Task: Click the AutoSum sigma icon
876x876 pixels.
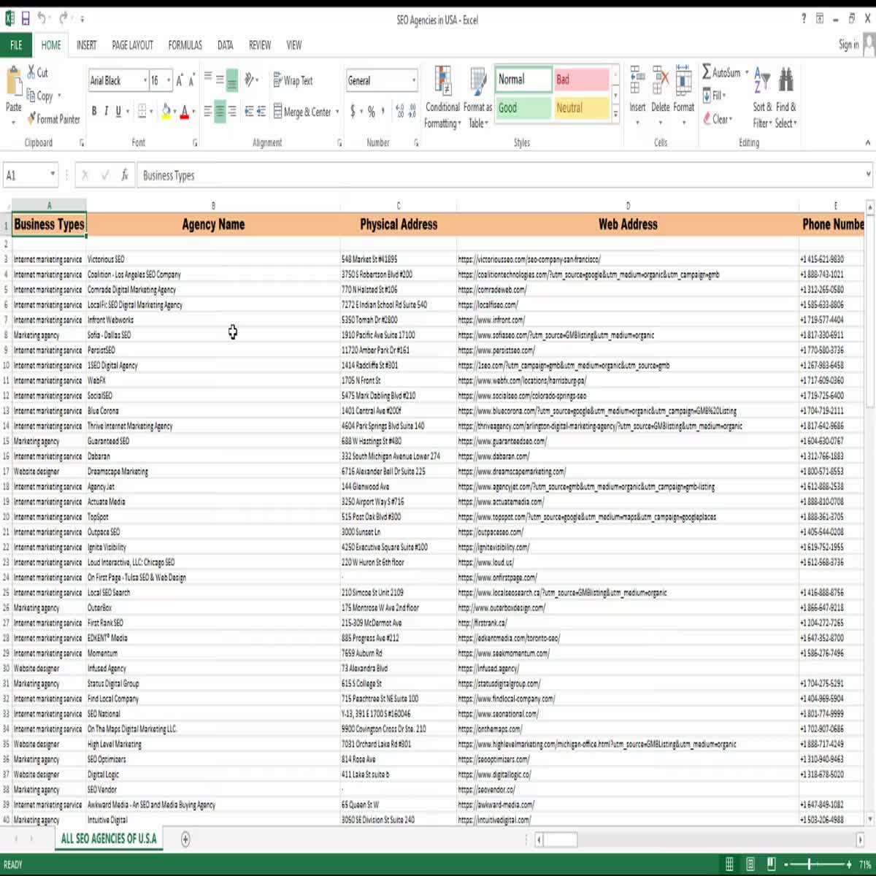Action: click(x=707, y=72)
